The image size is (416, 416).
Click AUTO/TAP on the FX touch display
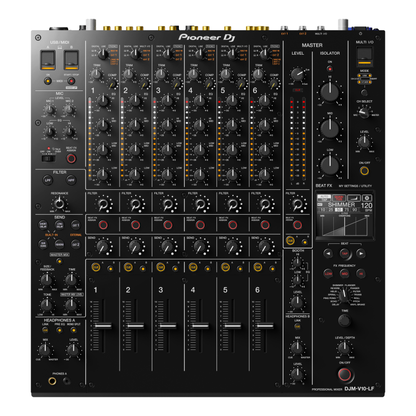click(324, 198)
